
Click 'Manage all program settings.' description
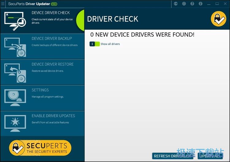pos(48,97)
